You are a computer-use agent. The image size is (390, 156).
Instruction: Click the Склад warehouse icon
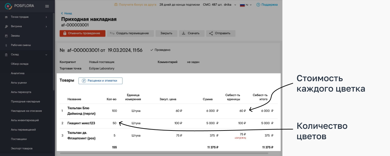tap(6, 54)
